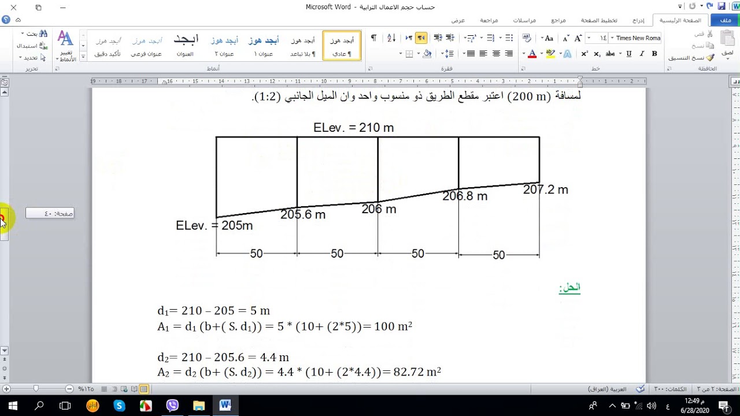Click Format Painter (نسخ التنسيق)
740x416 pixels.
(691, 58)
